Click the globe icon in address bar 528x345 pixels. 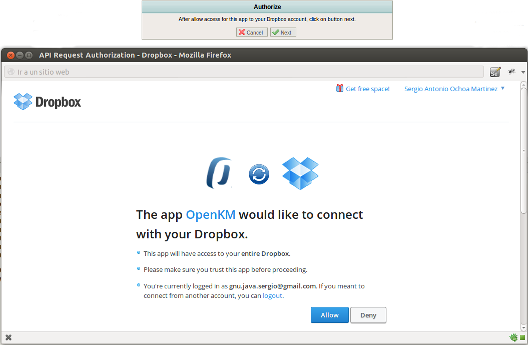point(11,72)
